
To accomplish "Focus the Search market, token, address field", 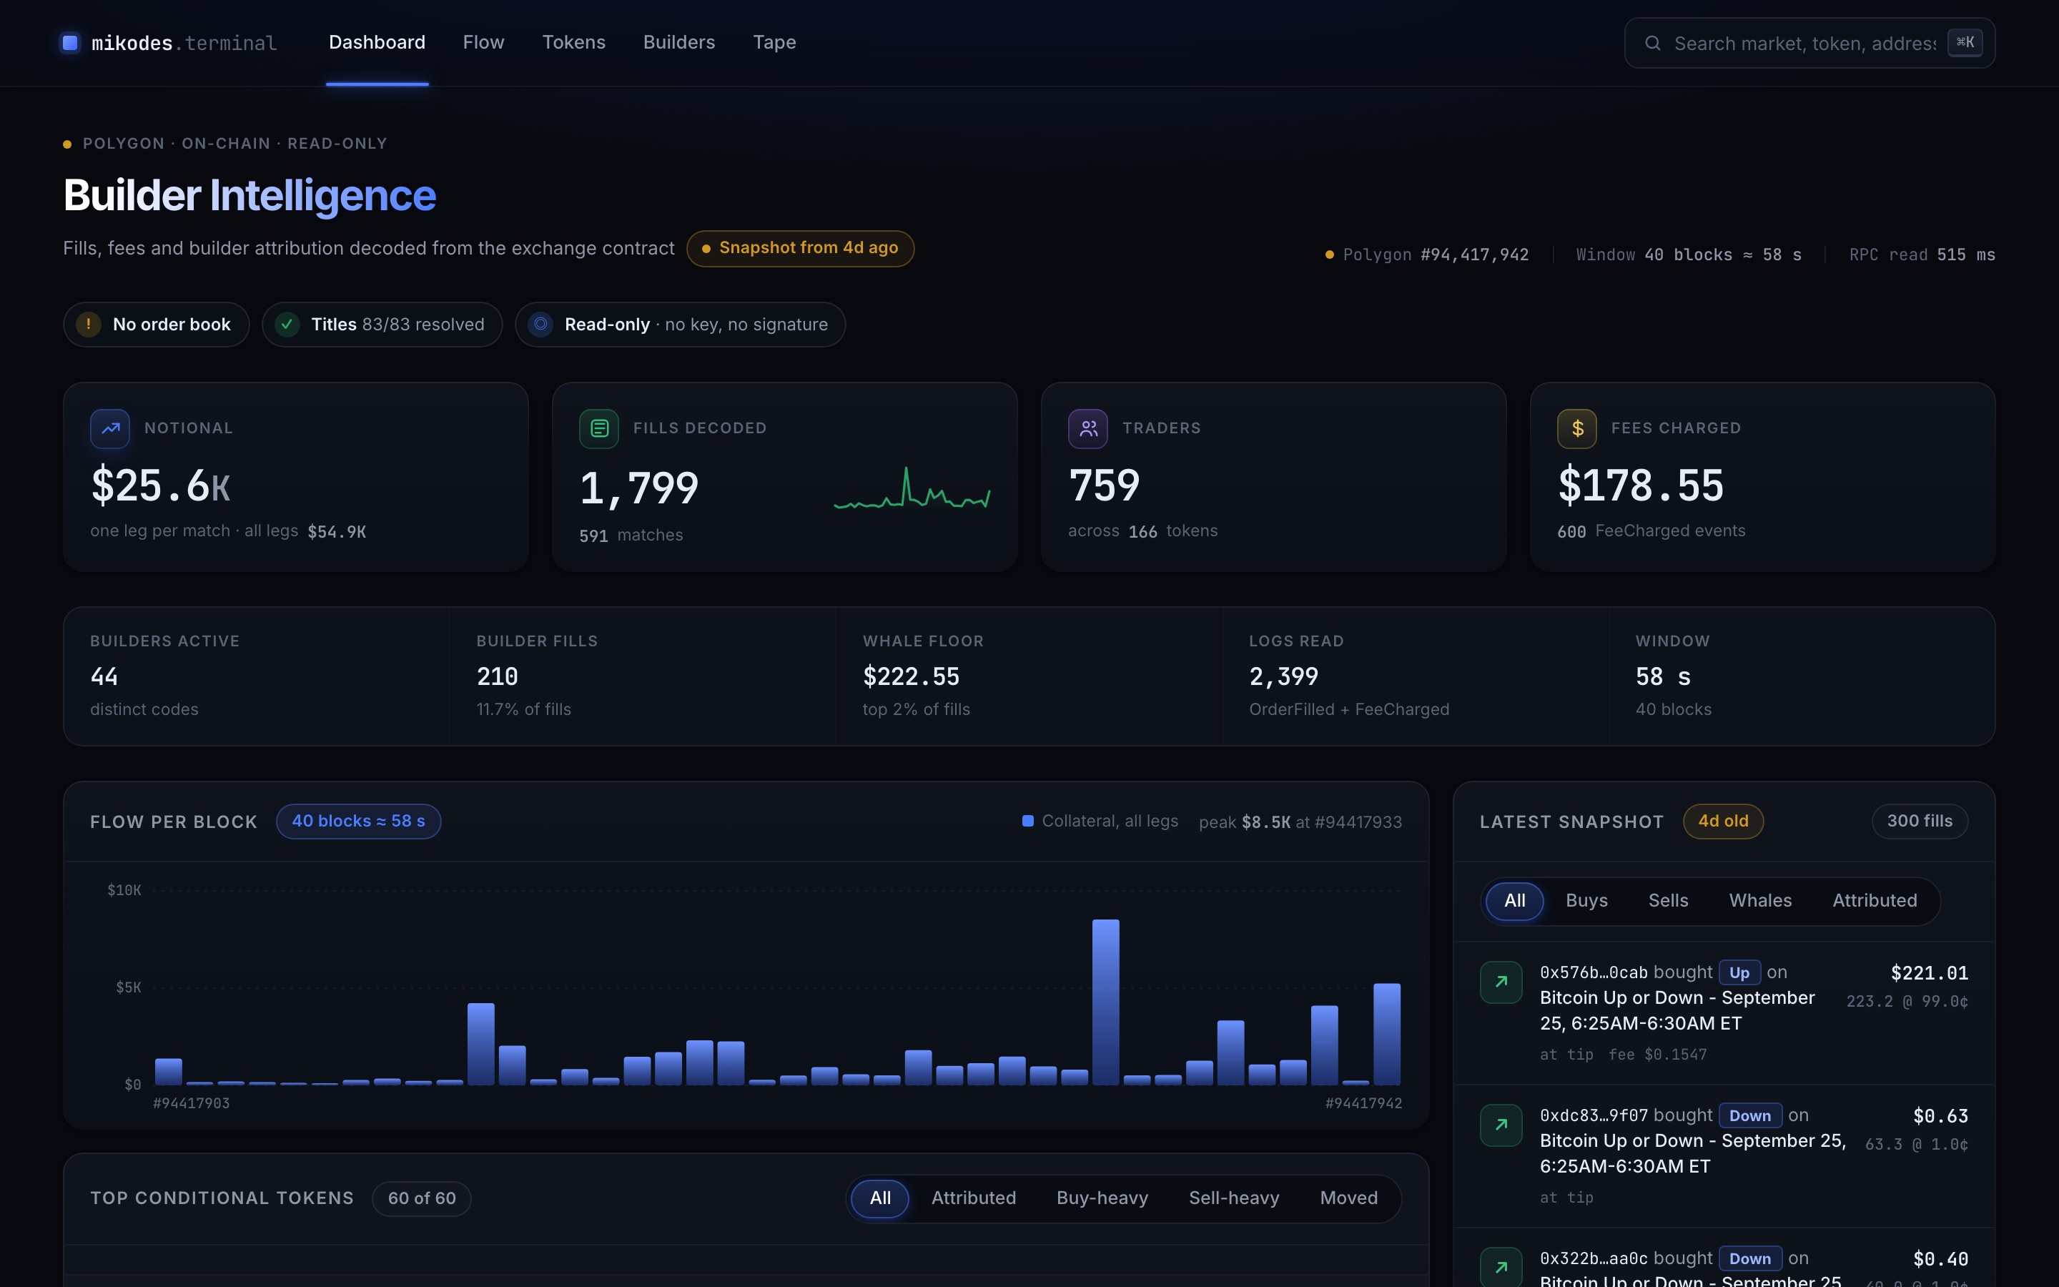I will point(1809,44).
